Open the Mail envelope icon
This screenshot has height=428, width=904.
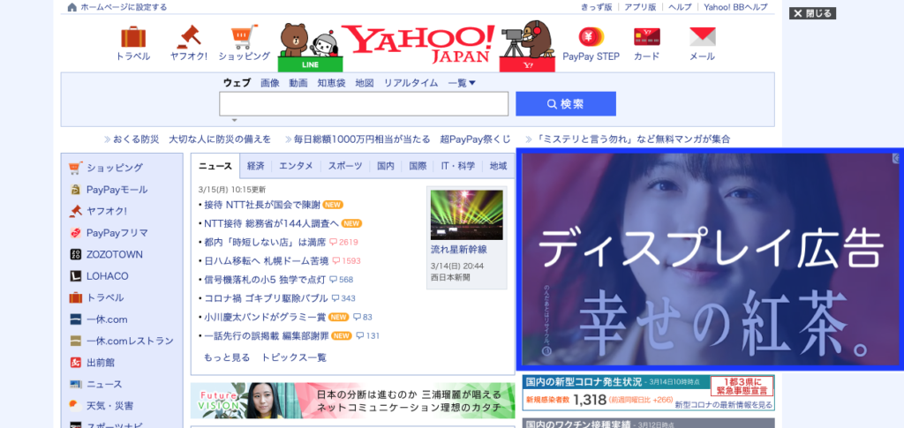(x=702, y=37)
